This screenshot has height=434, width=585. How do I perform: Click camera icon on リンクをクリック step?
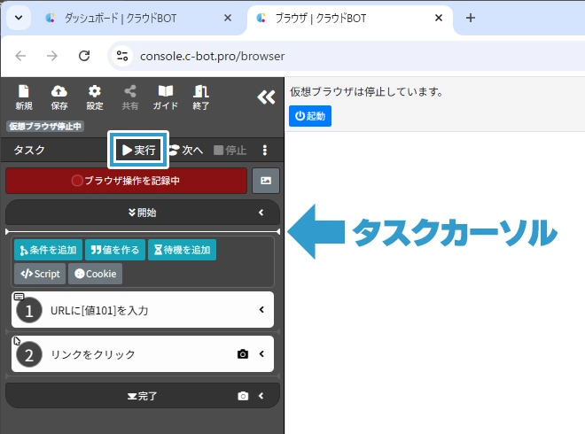[x=243, y=354]
